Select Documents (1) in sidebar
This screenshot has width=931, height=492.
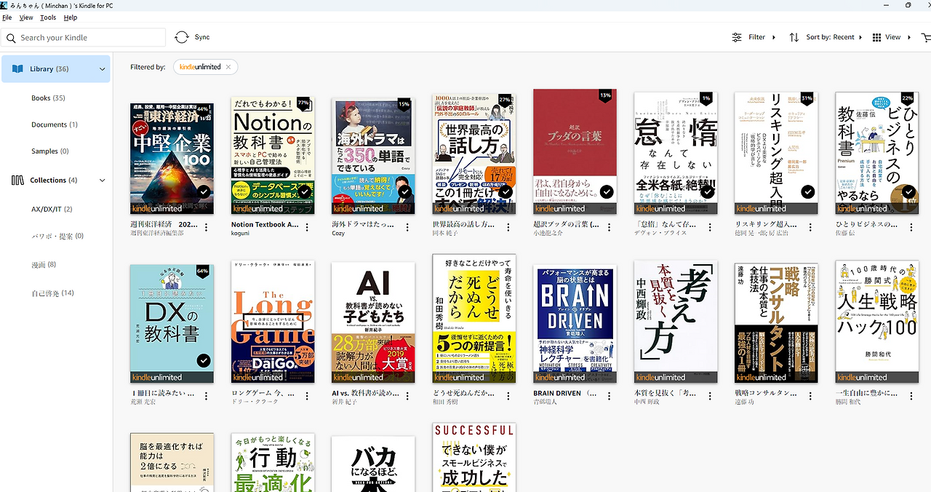55,124
